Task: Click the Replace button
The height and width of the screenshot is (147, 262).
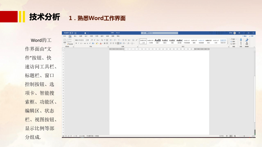Action: [x=233, y=42]
